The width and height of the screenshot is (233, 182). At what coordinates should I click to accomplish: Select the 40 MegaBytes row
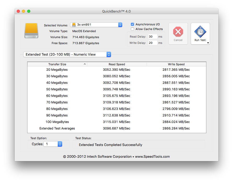pos(117,83)
